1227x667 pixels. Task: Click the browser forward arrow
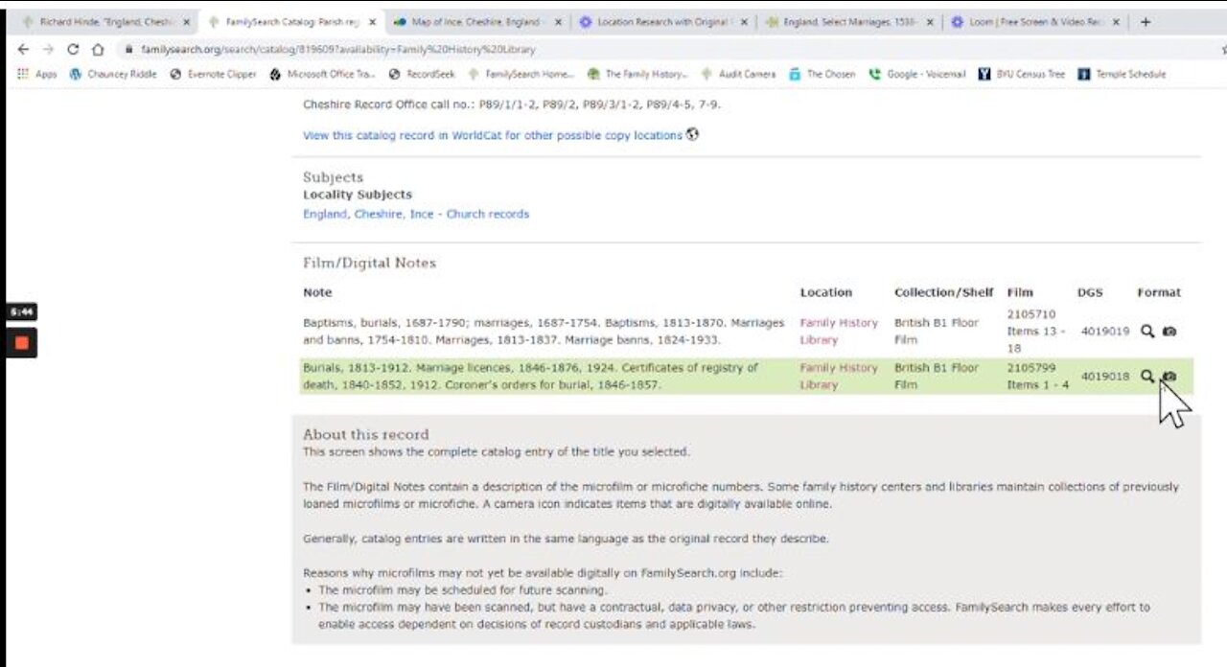click(x=48, y=50)
